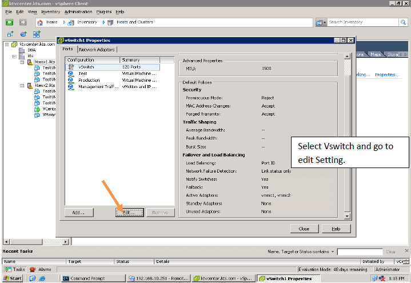Click the Home breadcrumb arrow
Image resolution: width=411 pixels, height=283 pixels.
point(64,22)
